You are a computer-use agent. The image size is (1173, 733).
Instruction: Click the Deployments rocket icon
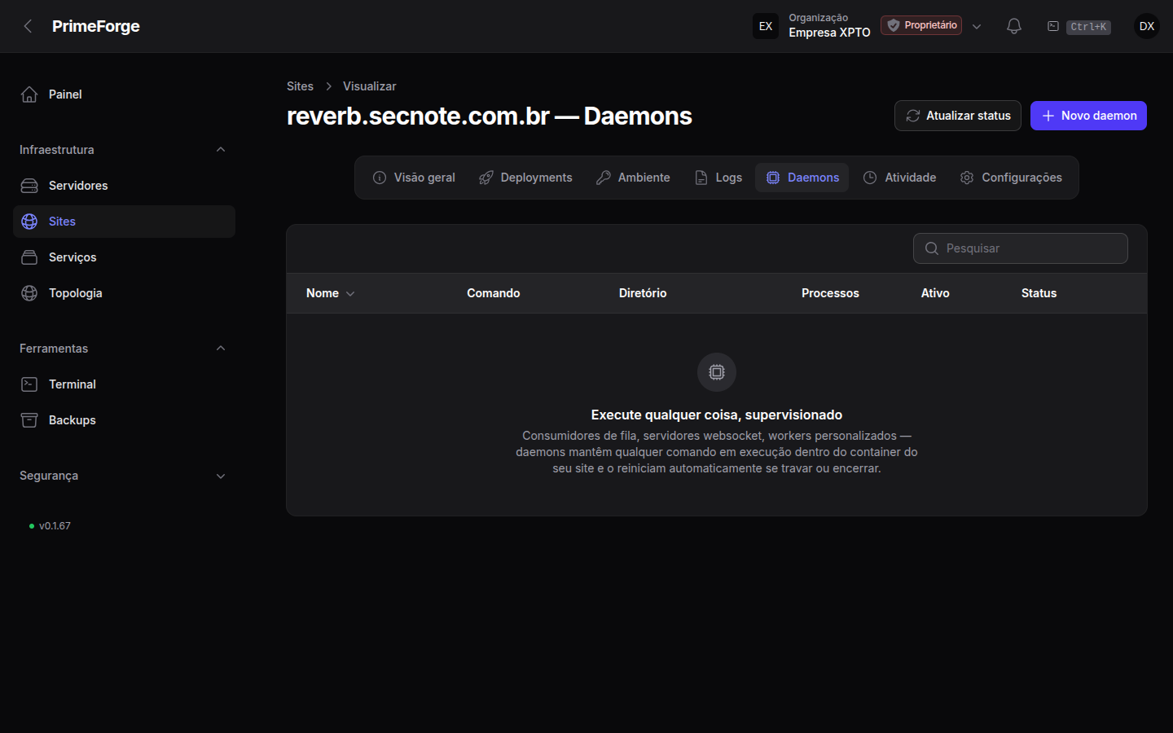click(x=486, y=178)
